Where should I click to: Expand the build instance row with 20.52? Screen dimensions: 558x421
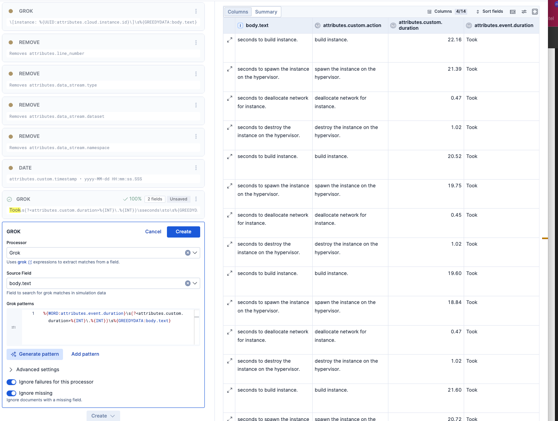(230, 156)
